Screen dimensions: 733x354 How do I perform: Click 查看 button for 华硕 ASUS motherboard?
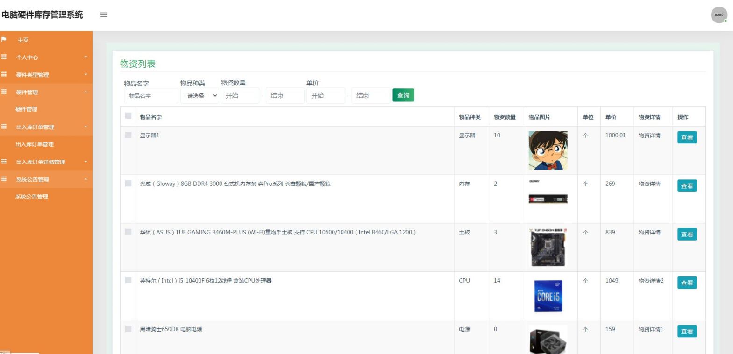click(x=687, y=234)
